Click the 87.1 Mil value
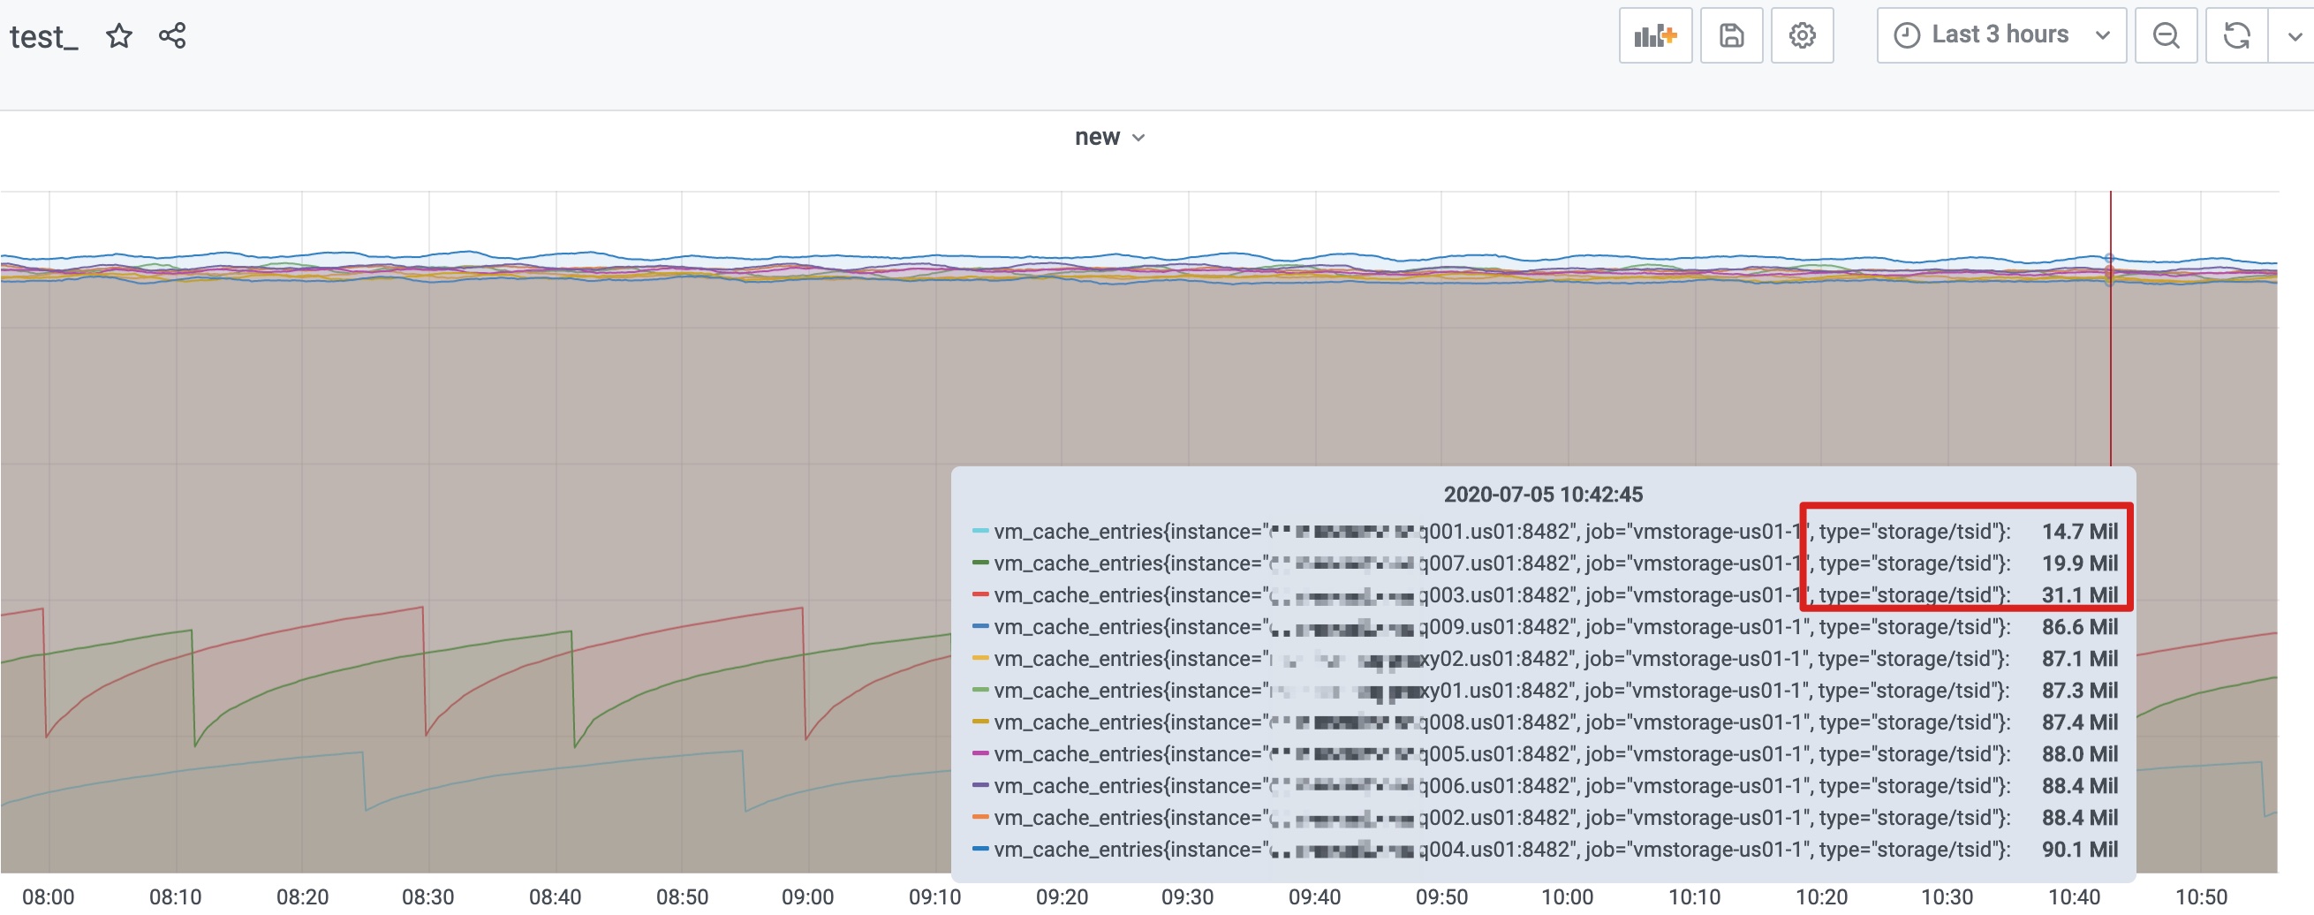 click(x=2079, y=658)
